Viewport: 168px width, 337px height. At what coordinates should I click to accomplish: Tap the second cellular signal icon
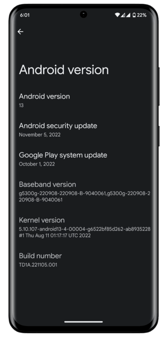click(x=128, y=15)
